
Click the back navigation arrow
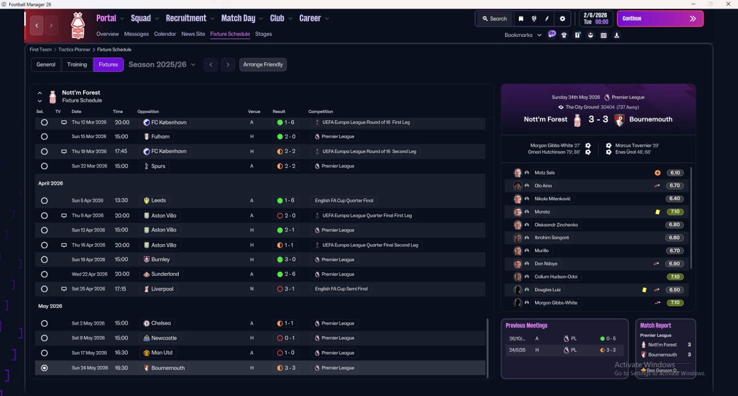point(37,25)
